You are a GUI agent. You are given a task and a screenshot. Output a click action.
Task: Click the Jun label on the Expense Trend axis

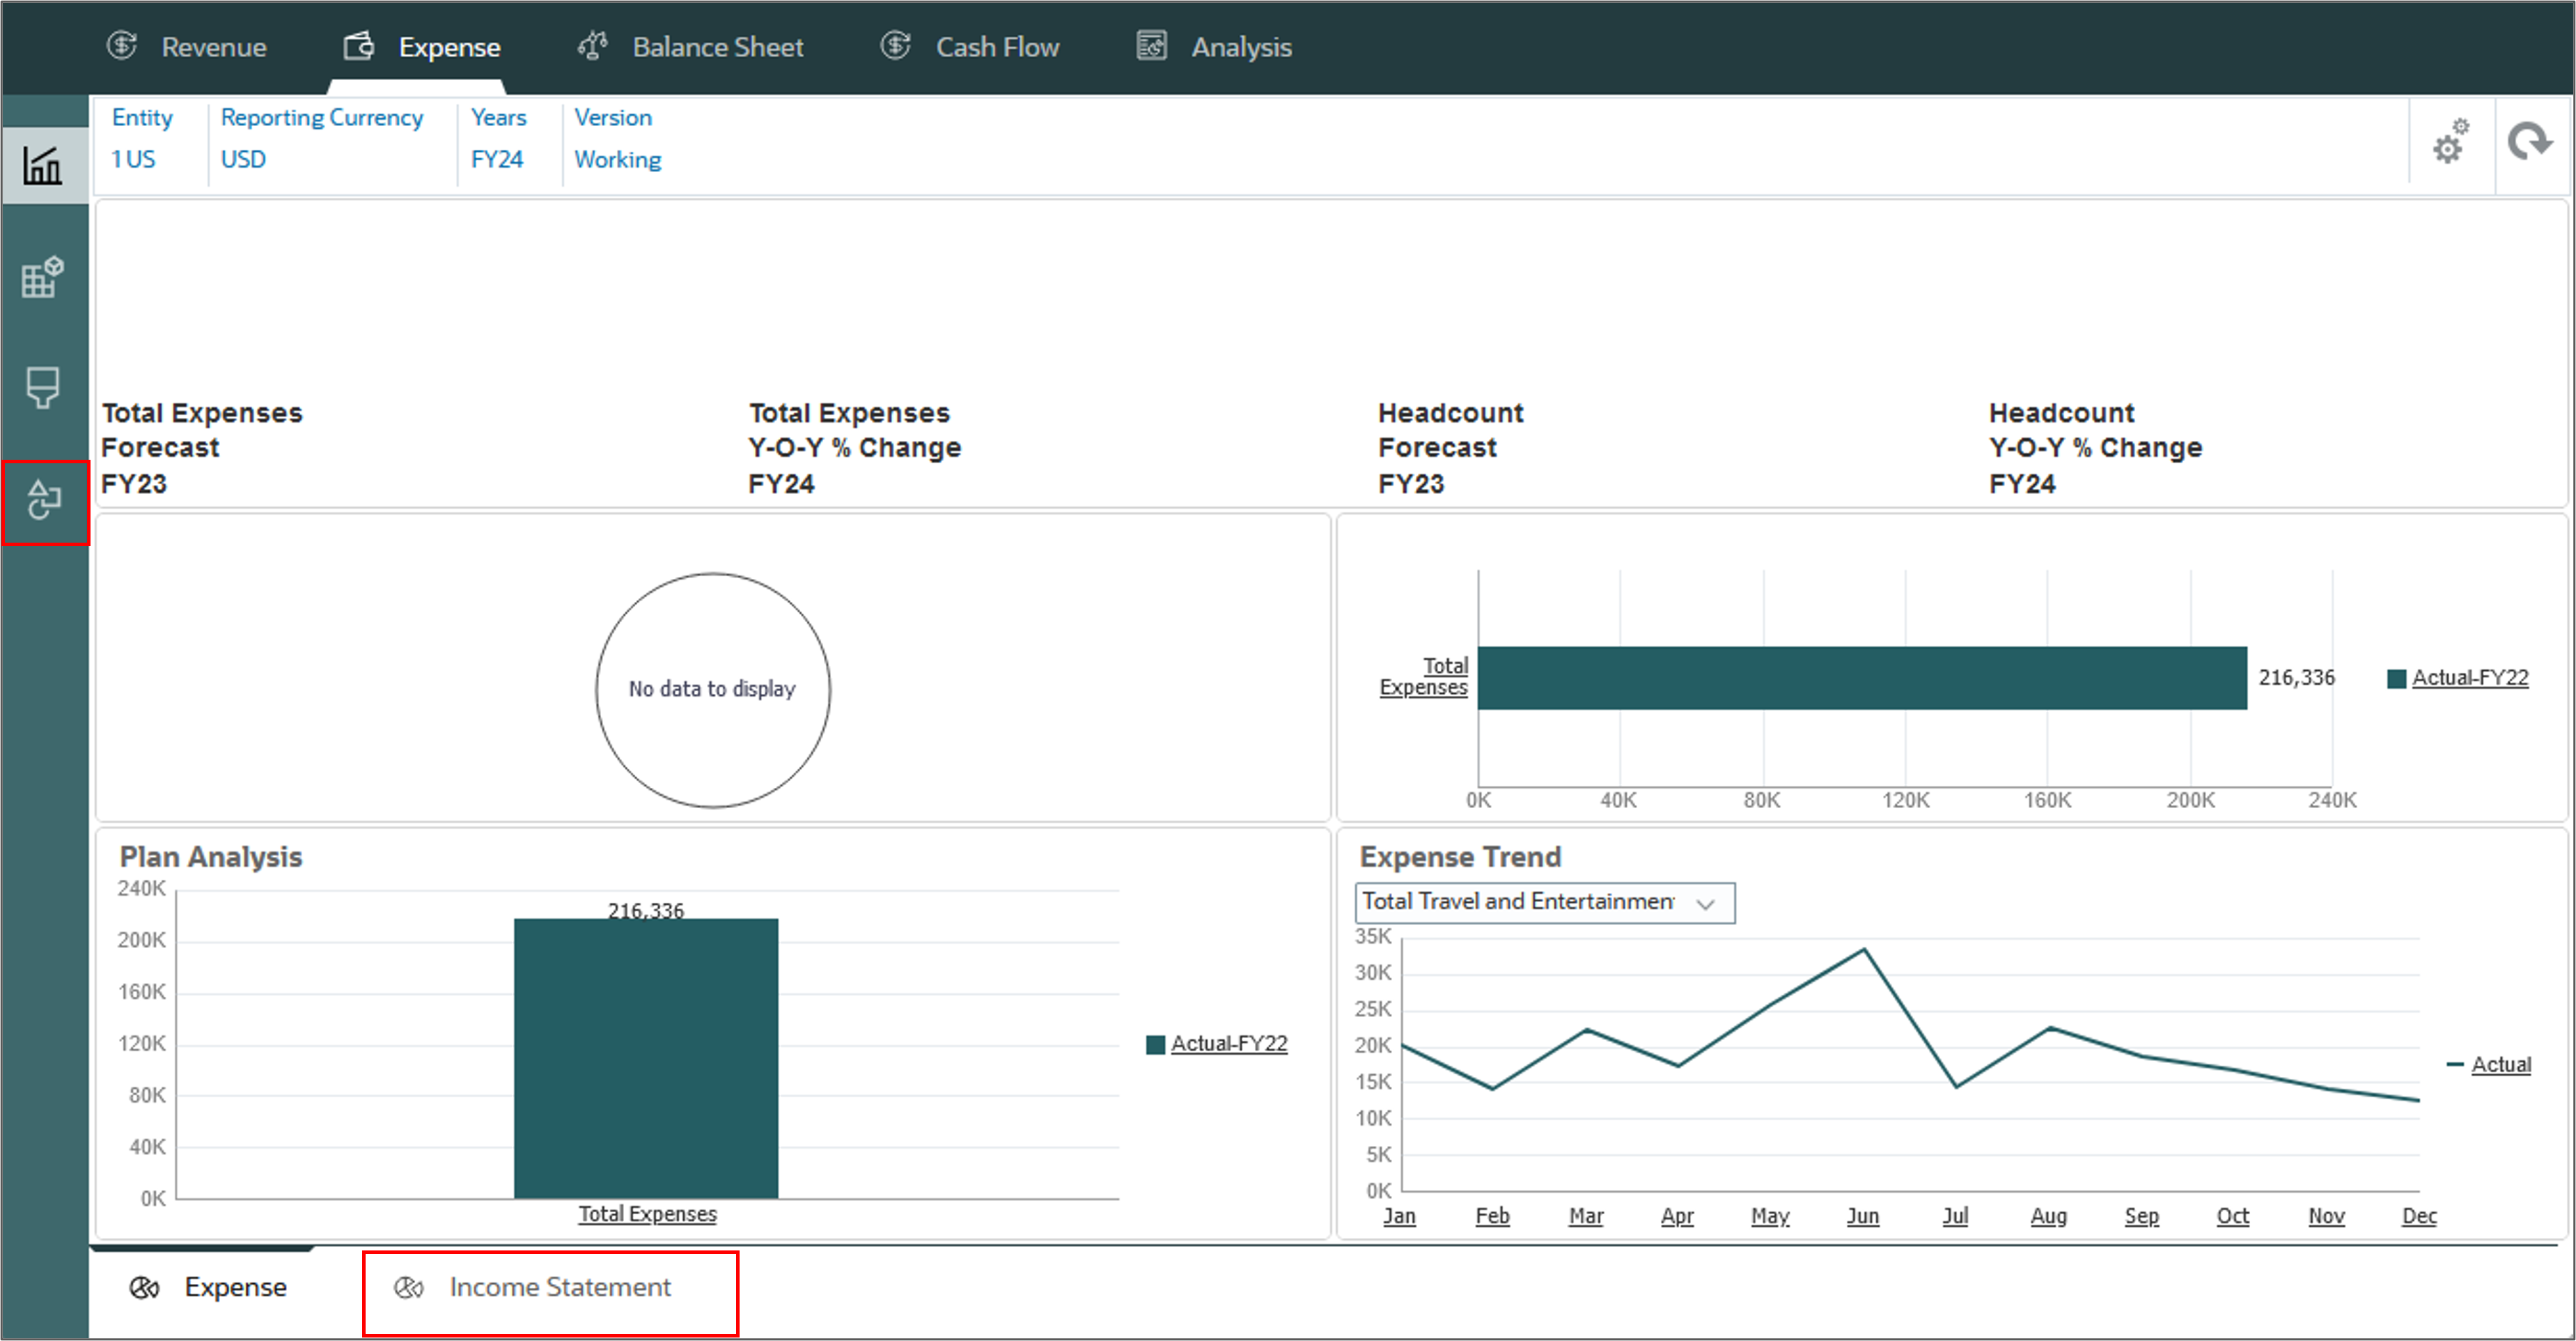coord(1862,1216)
